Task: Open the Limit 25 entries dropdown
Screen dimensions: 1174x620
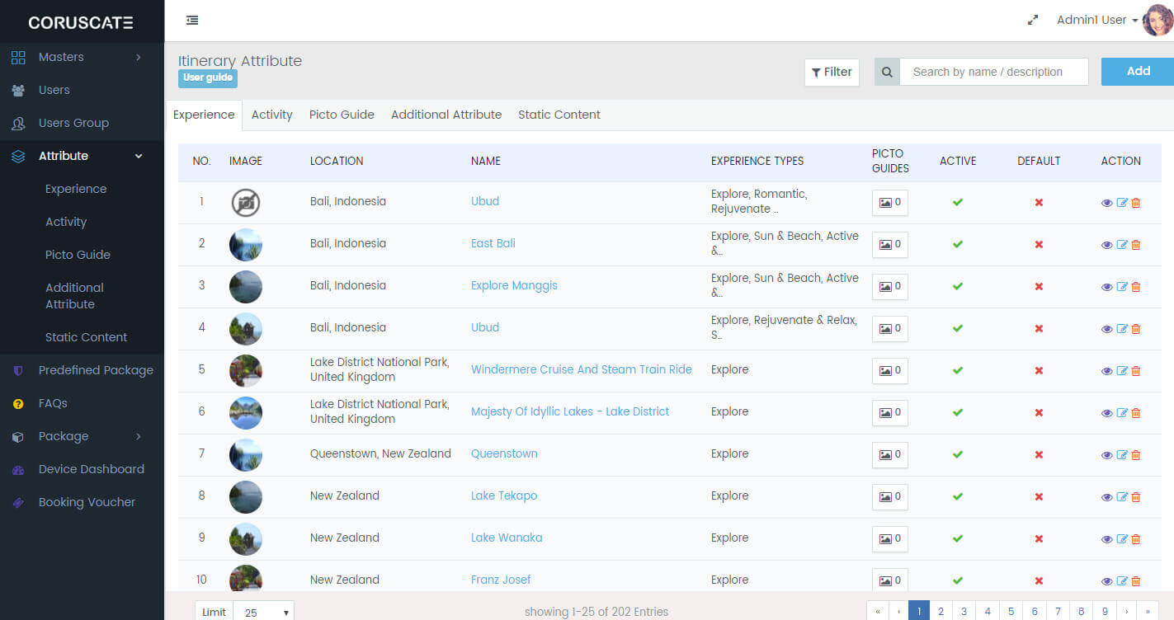Action: click(263, 613)
